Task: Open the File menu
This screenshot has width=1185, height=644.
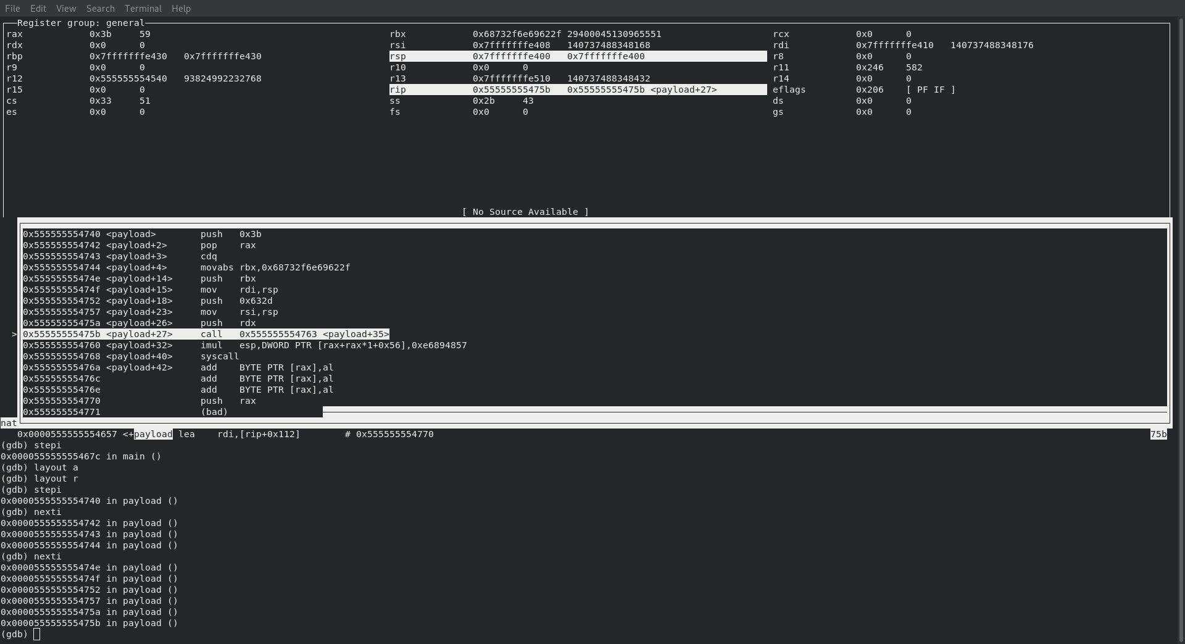Action: [12, 9]
